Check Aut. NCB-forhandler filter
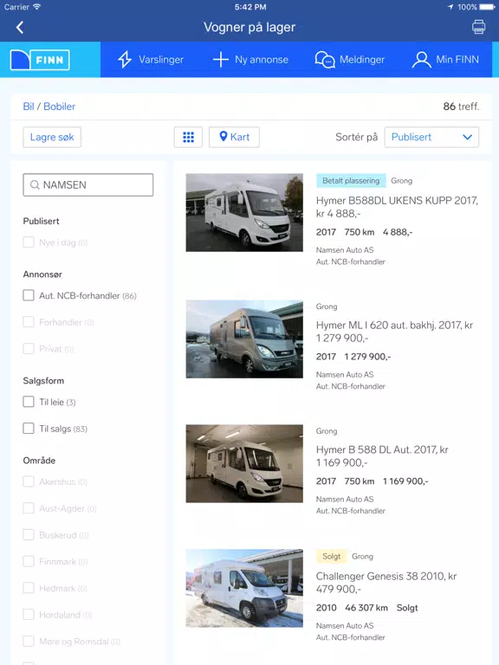 click(29, 295)
